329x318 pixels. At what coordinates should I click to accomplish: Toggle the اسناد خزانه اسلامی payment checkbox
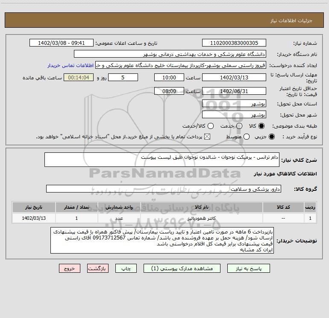[207, 137]
